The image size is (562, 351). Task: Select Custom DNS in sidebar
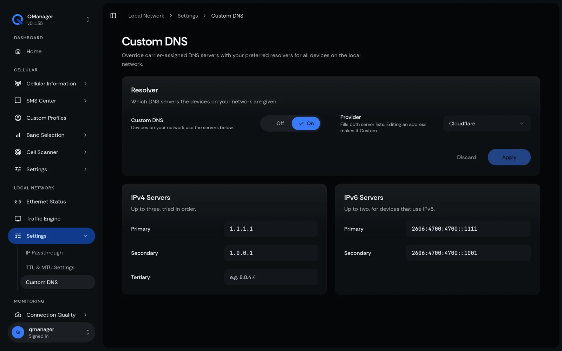(58, 282)
